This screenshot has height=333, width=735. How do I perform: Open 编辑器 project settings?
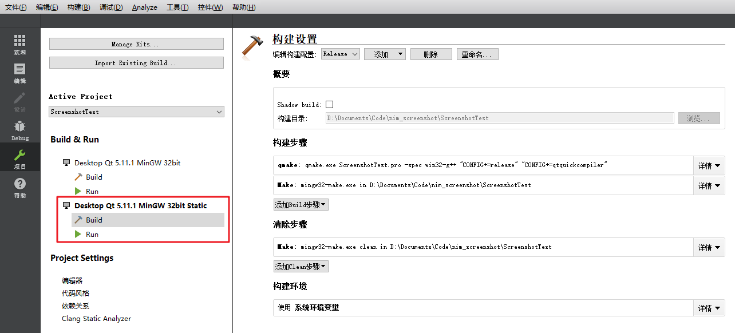tap(72, 280)
